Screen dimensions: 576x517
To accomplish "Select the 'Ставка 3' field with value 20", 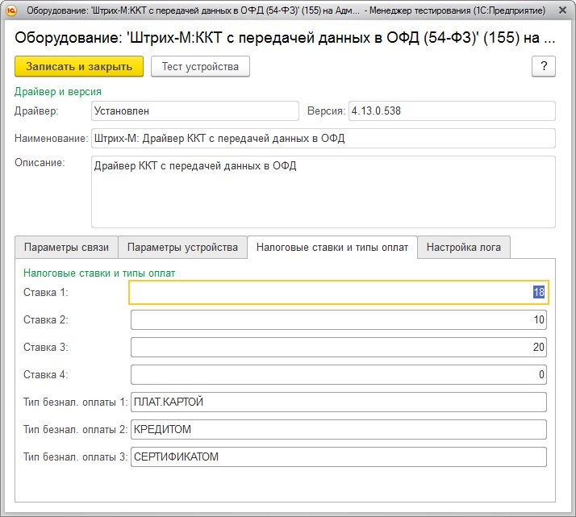I will point(338,348).
